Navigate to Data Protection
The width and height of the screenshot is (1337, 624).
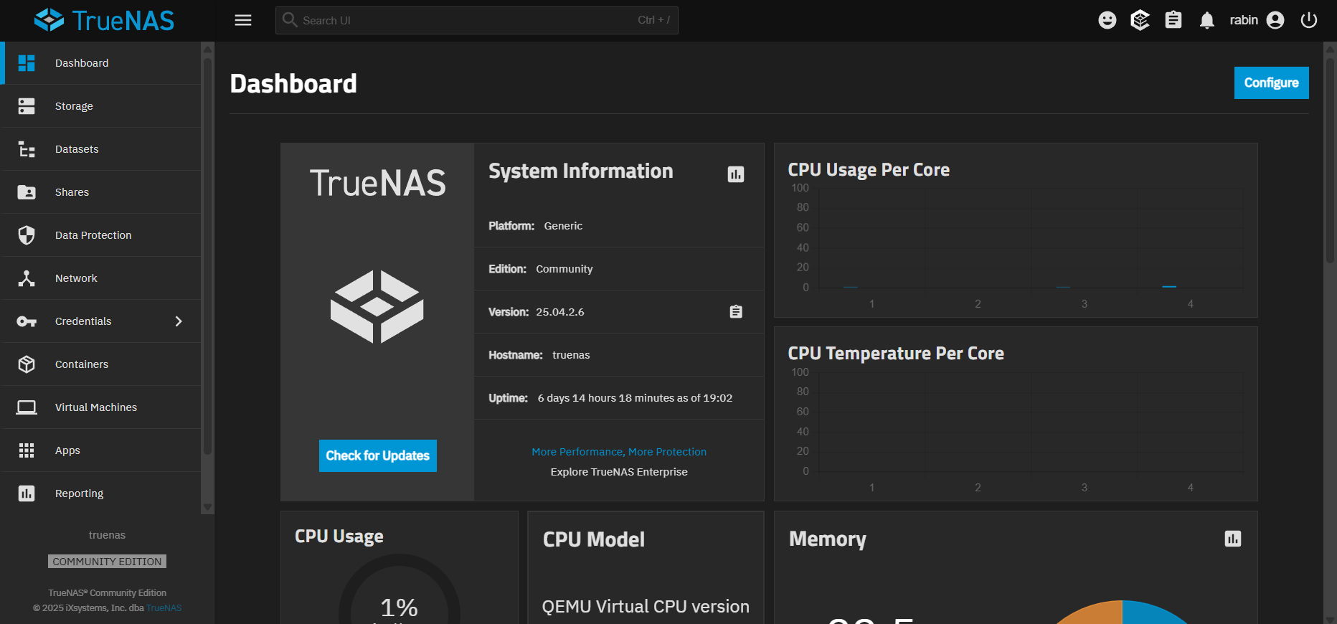coord(102,235)
